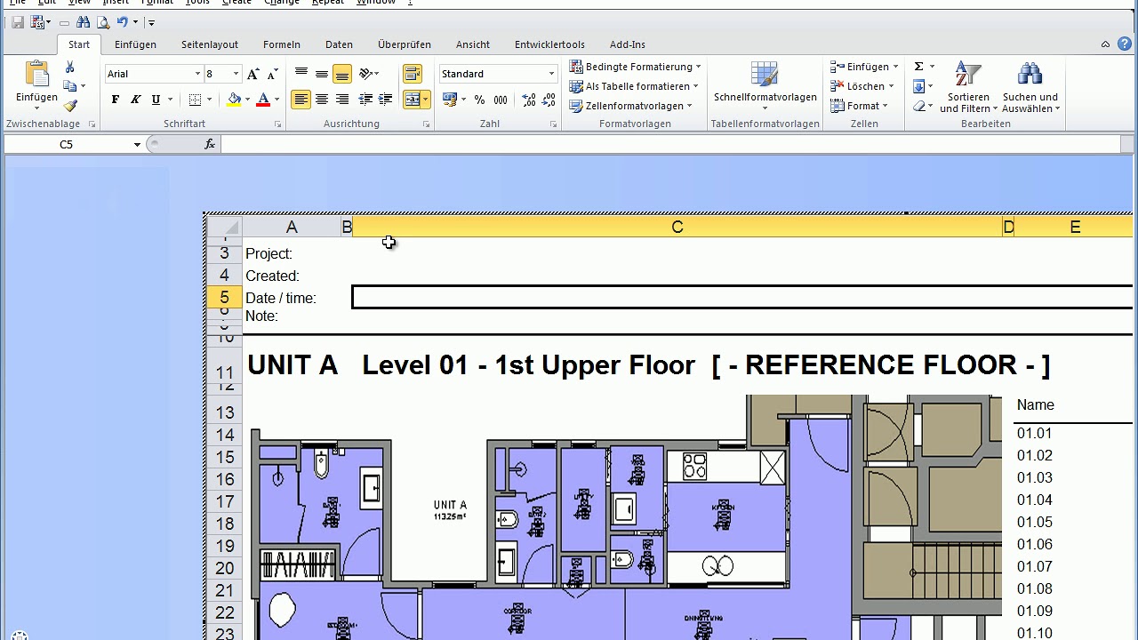Click the Save icon in quick access toolbar
The height and width of the screenshot is (640, 1138).
coord(18,22)
